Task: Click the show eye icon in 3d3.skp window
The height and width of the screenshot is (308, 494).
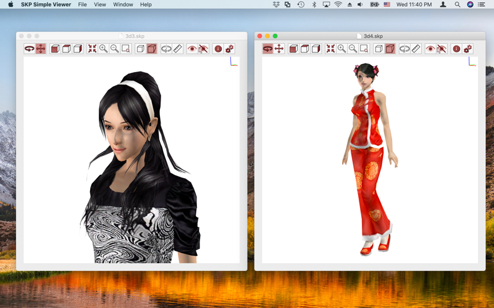Action: [192, 49]
